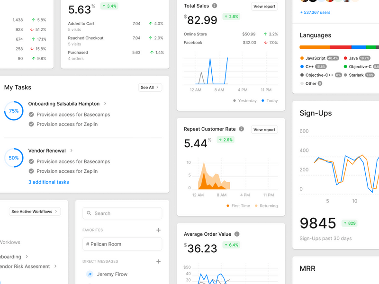
Task: Toggle the Yesterday legend on Total Sales chart
Action: coord(245,100)
